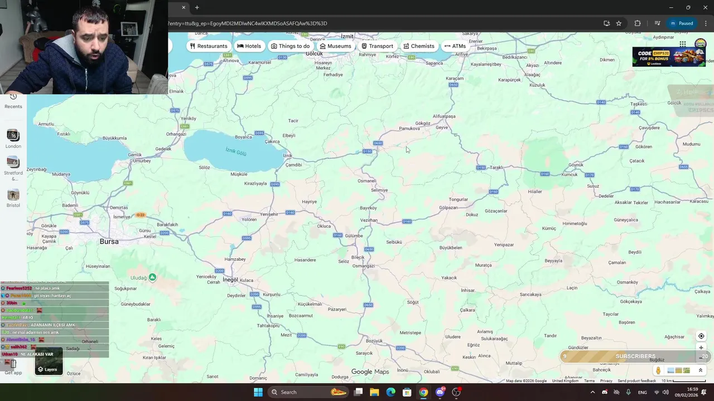Image resolution: width=714 pixels, height=401 pixels.
Task: Select the Restaurants category chip
Action: [208, 46]
